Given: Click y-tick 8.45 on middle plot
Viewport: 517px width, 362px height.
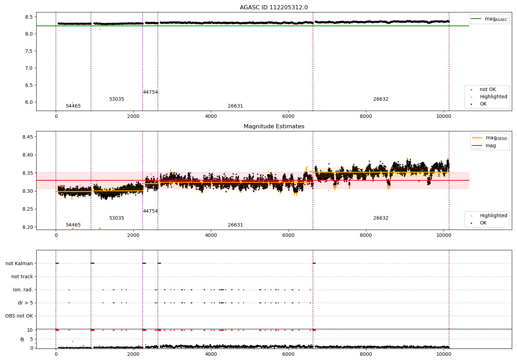Looking at the screenshot, I should (x=28, y=137).
